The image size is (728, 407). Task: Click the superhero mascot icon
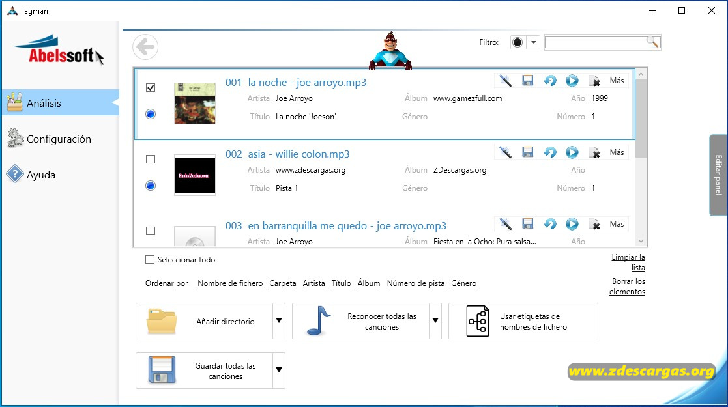point(390,51)
